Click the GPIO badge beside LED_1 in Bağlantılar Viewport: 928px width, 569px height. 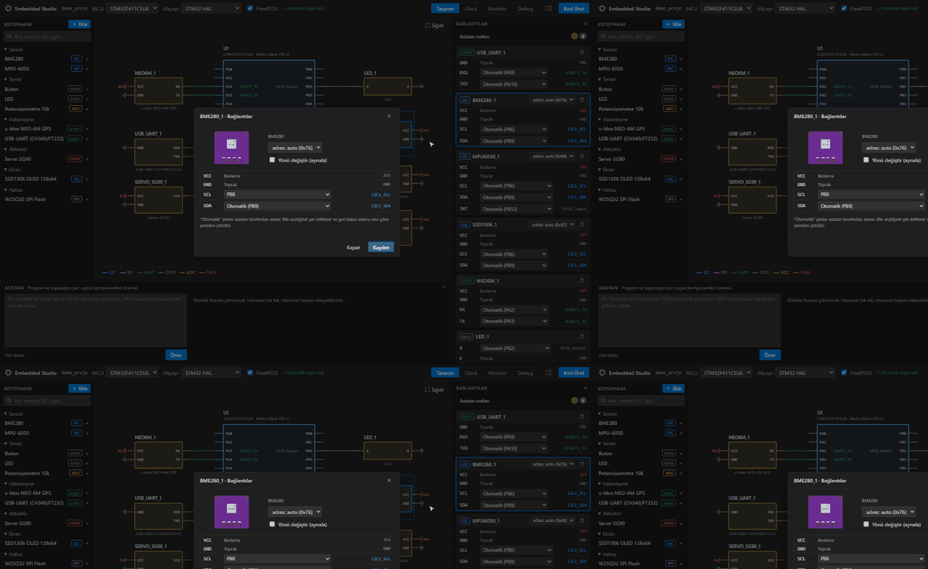(x=466, y=336)
